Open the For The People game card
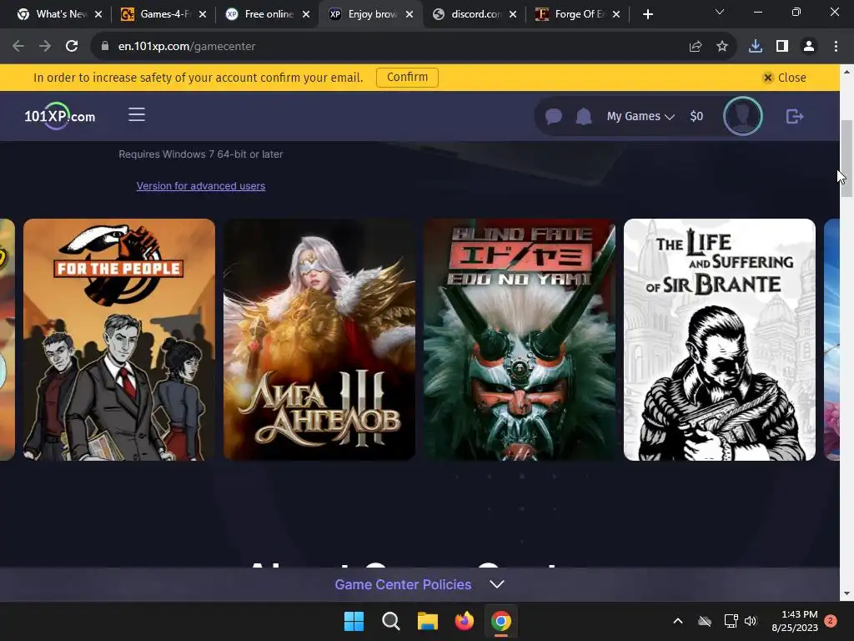 click(x=119, y=340)
